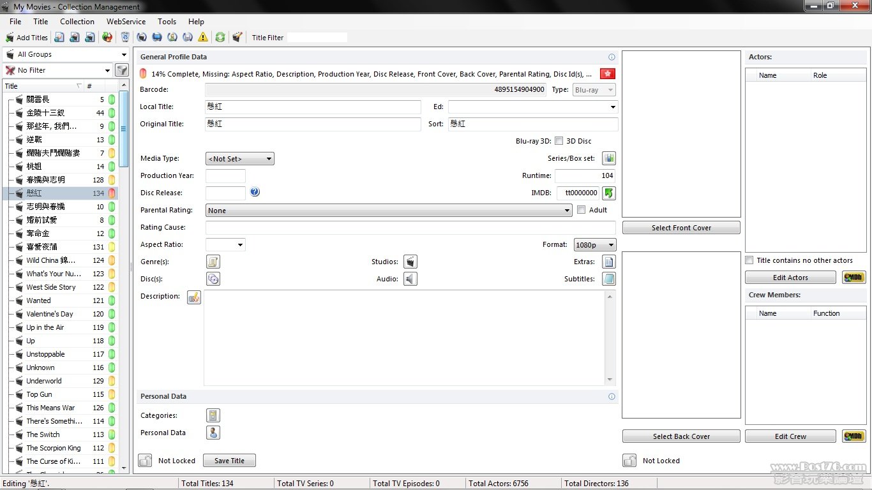
Task: Open the All Groups dropdown
Action: [x=66, y=54]
